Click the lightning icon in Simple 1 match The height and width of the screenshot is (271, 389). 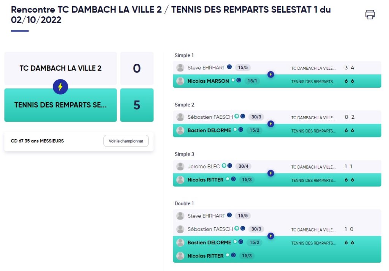(x=270, y=74)
